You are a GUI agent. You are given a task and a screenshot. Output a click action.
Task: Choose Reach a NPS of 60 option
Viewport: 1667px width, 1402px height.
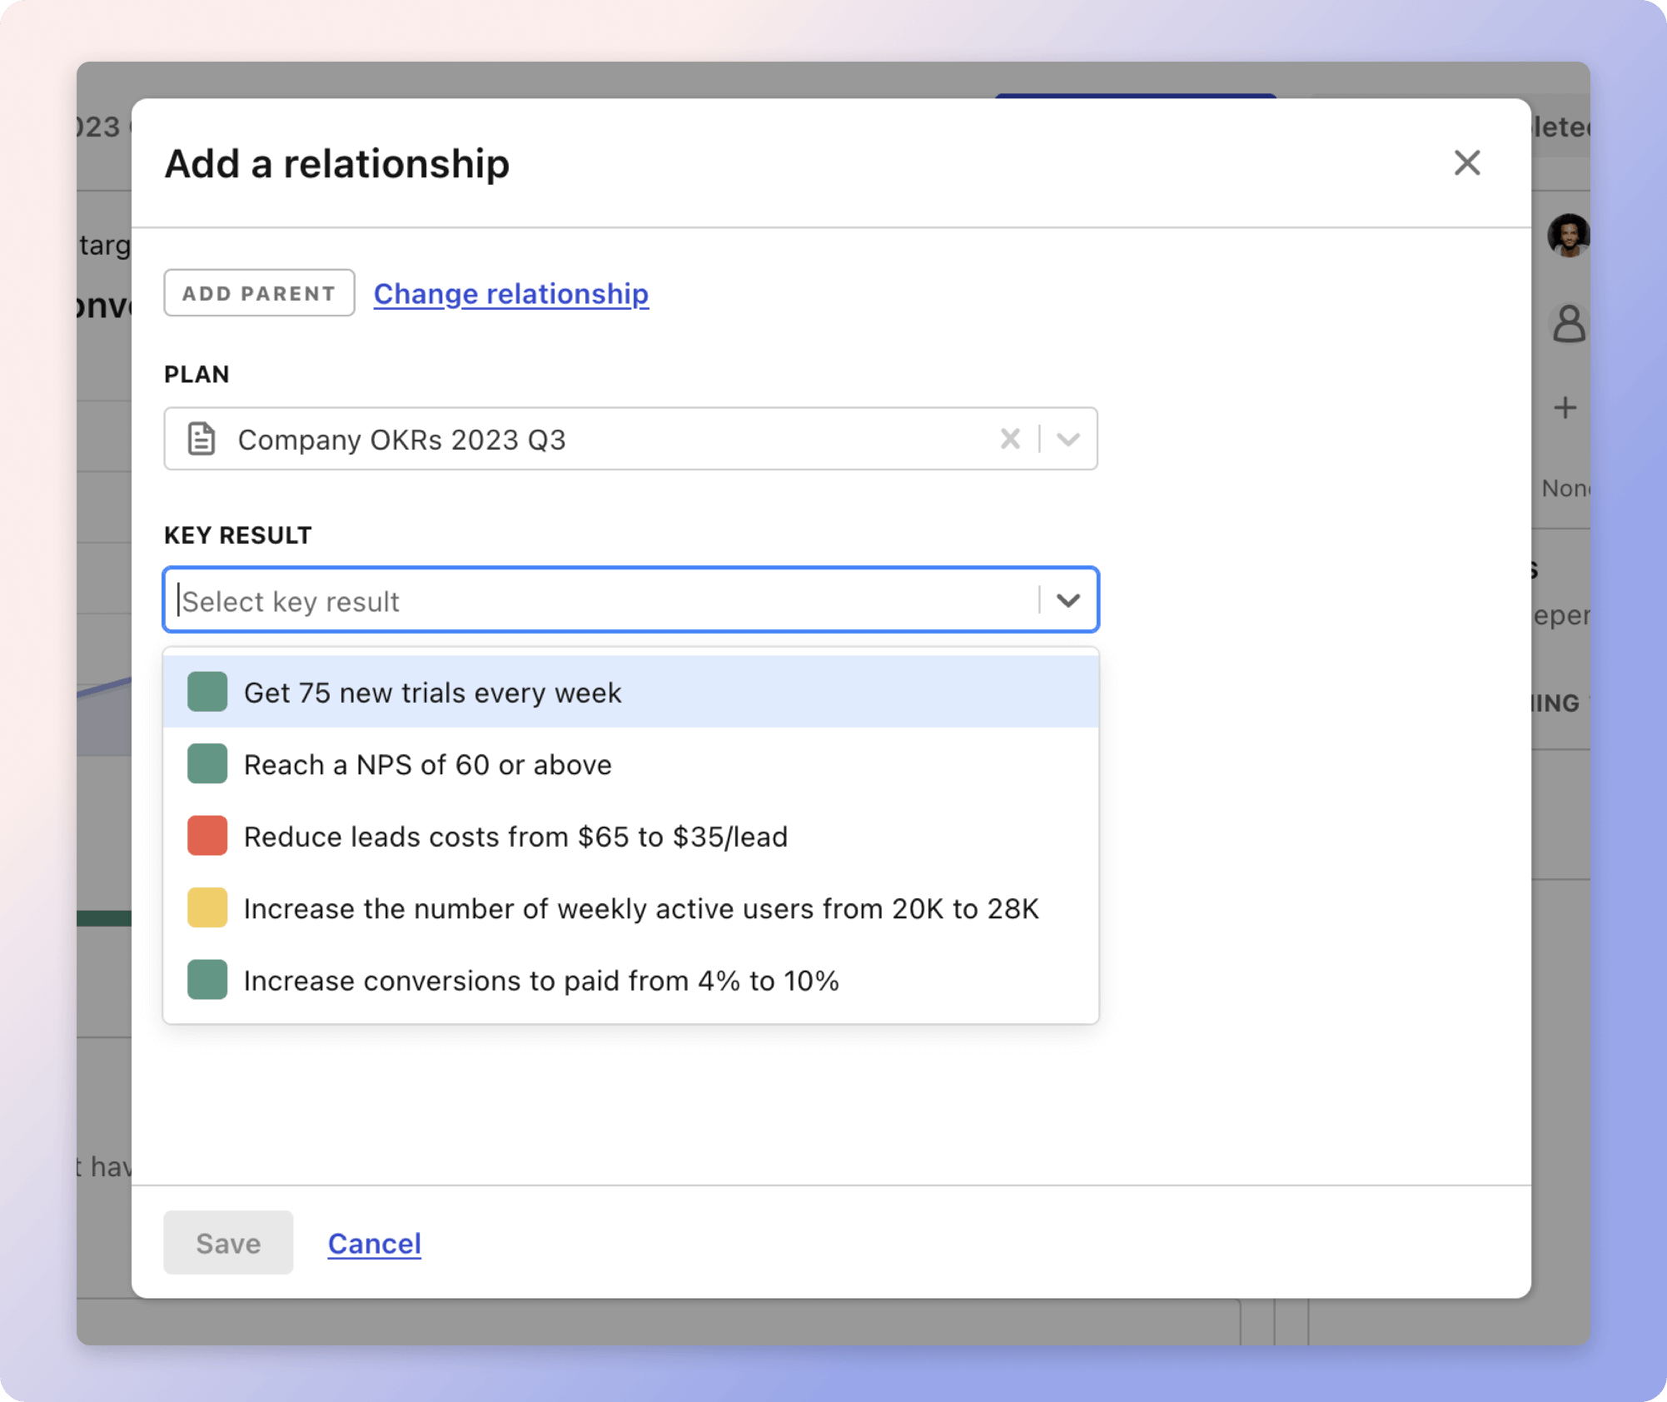coord(427,764)
